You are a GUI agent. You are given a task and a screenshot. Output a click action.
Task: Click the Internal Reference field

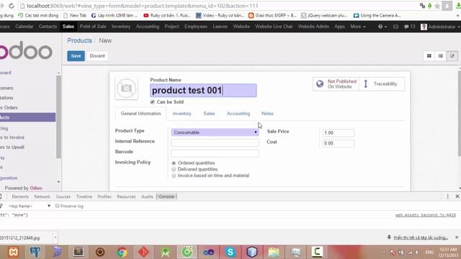[215, 142]
